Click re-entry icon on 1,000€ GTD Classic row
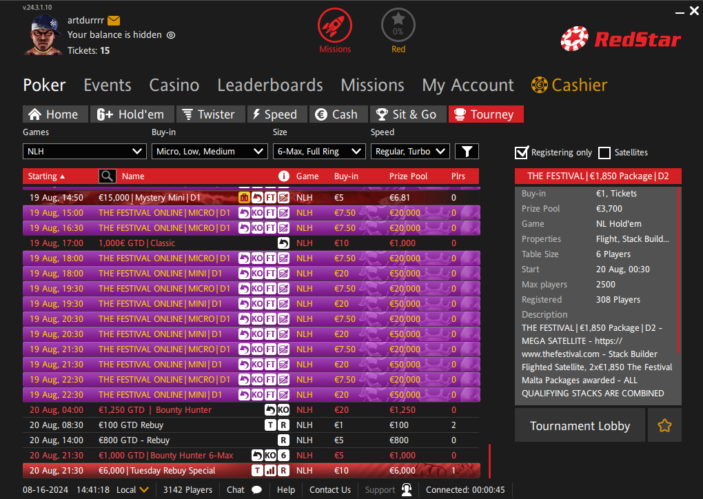Screen dimensions: 703x499 pos(283,243)
